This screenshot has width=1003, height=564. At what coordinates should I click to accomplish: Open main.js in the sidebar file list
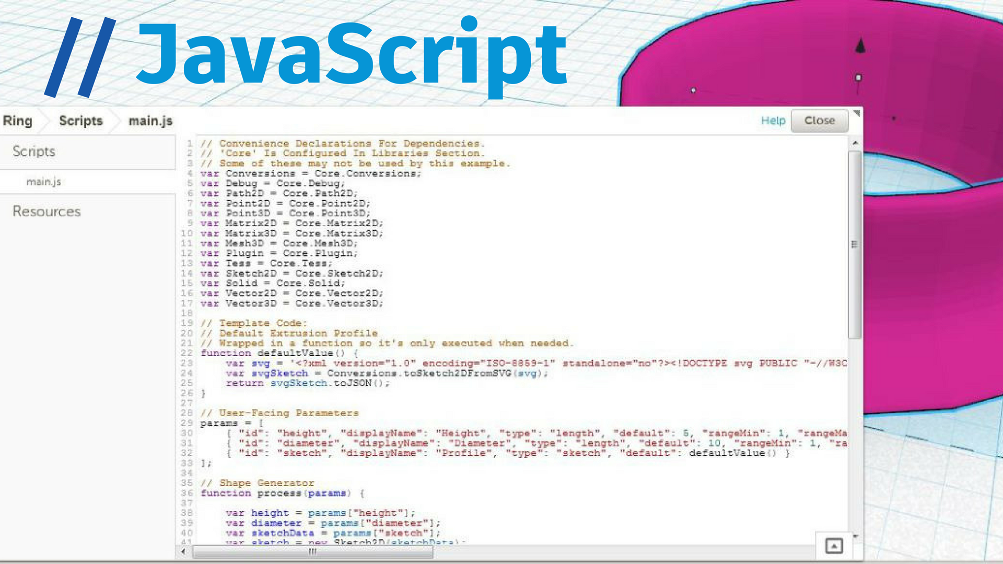(x=44, y=182)
